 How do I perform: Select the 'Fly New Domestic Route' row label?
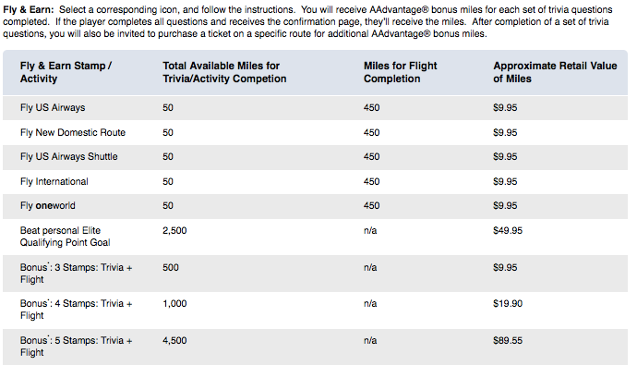73,132
